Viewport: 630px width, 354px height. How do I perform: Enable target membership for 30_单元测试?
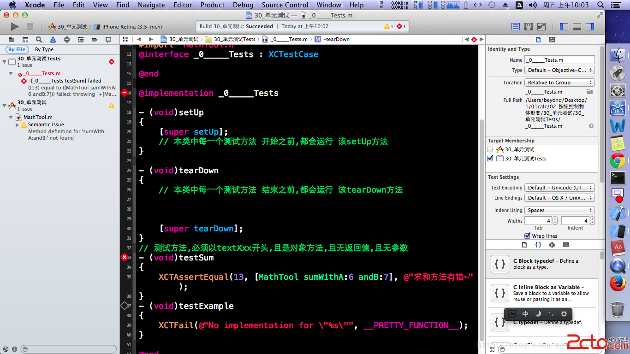point(490,149)
